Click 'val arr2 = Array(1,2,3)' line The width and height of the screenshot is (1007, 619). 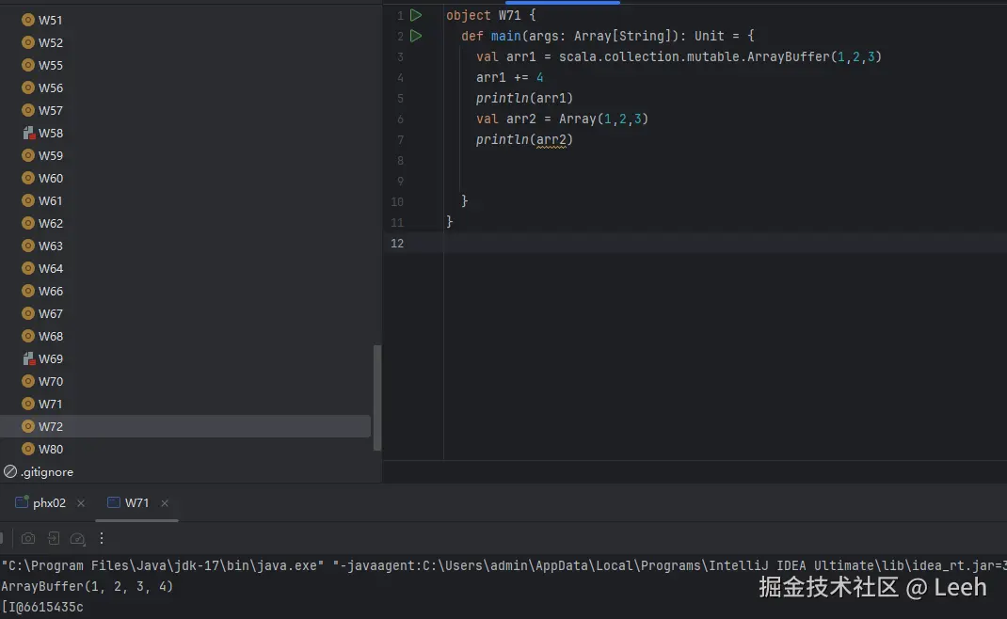(562, 119)
